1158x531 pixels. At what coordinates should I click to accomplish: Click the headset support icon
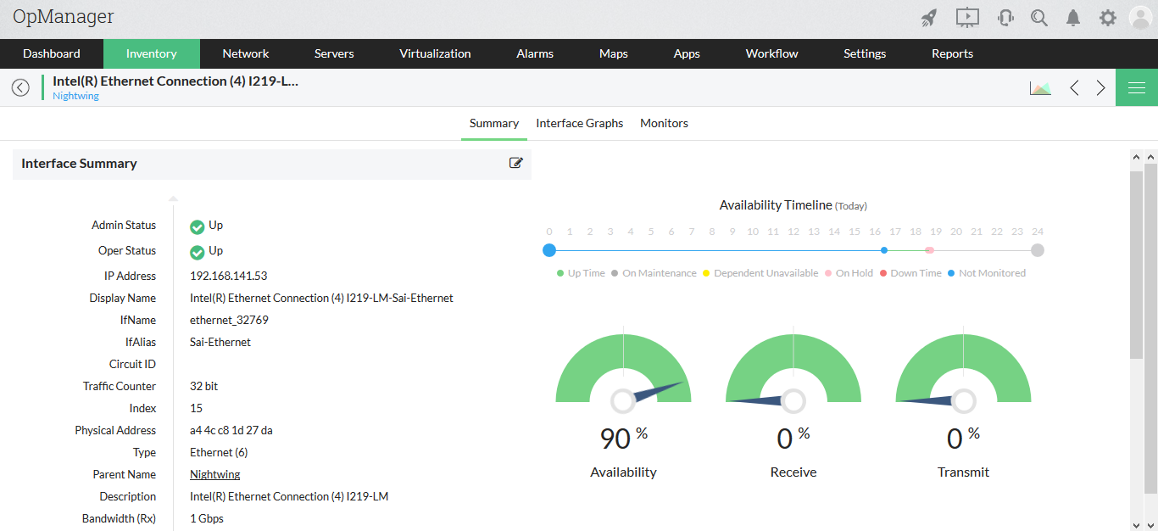(1006, 18)
